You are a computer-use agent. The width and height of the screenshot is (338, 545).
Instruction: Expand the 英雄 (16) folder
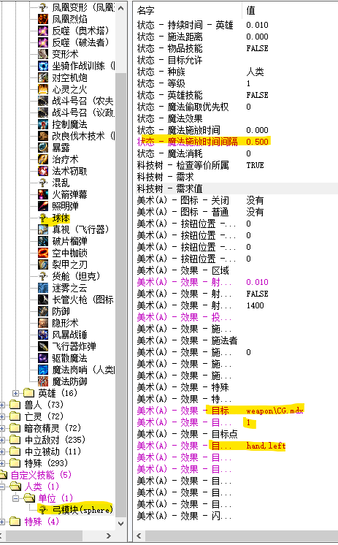(15, 393)
